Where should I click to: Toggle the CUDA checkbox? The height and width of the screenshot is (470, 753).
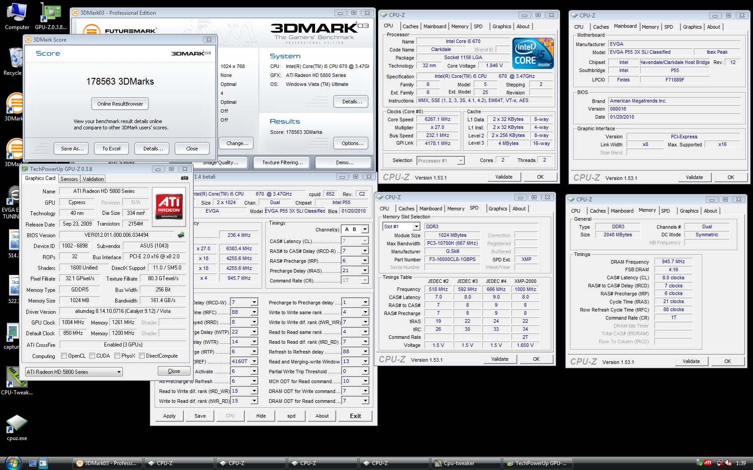pos(92,356)
